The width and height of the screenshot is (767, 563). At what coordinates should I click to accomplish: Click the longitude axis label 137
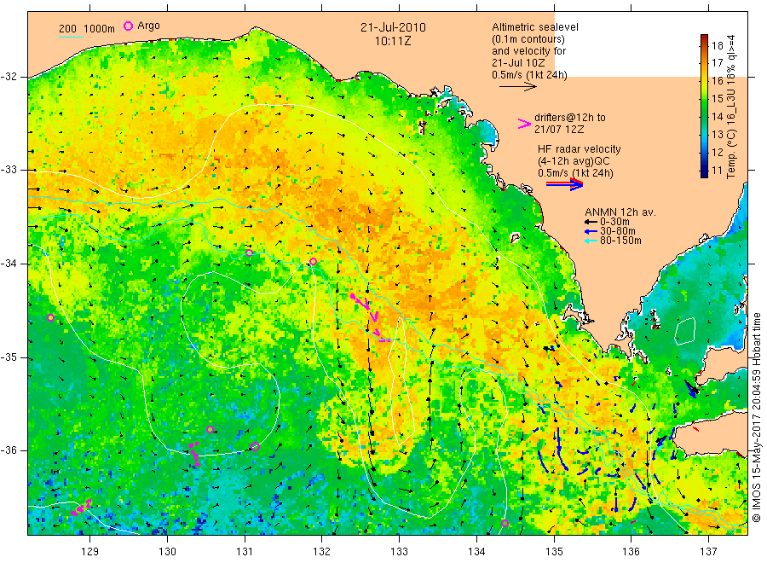708,552
